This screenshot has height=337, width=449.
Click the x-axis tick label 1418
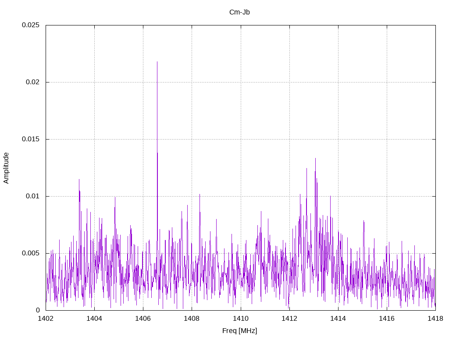[x=435, y=319]
